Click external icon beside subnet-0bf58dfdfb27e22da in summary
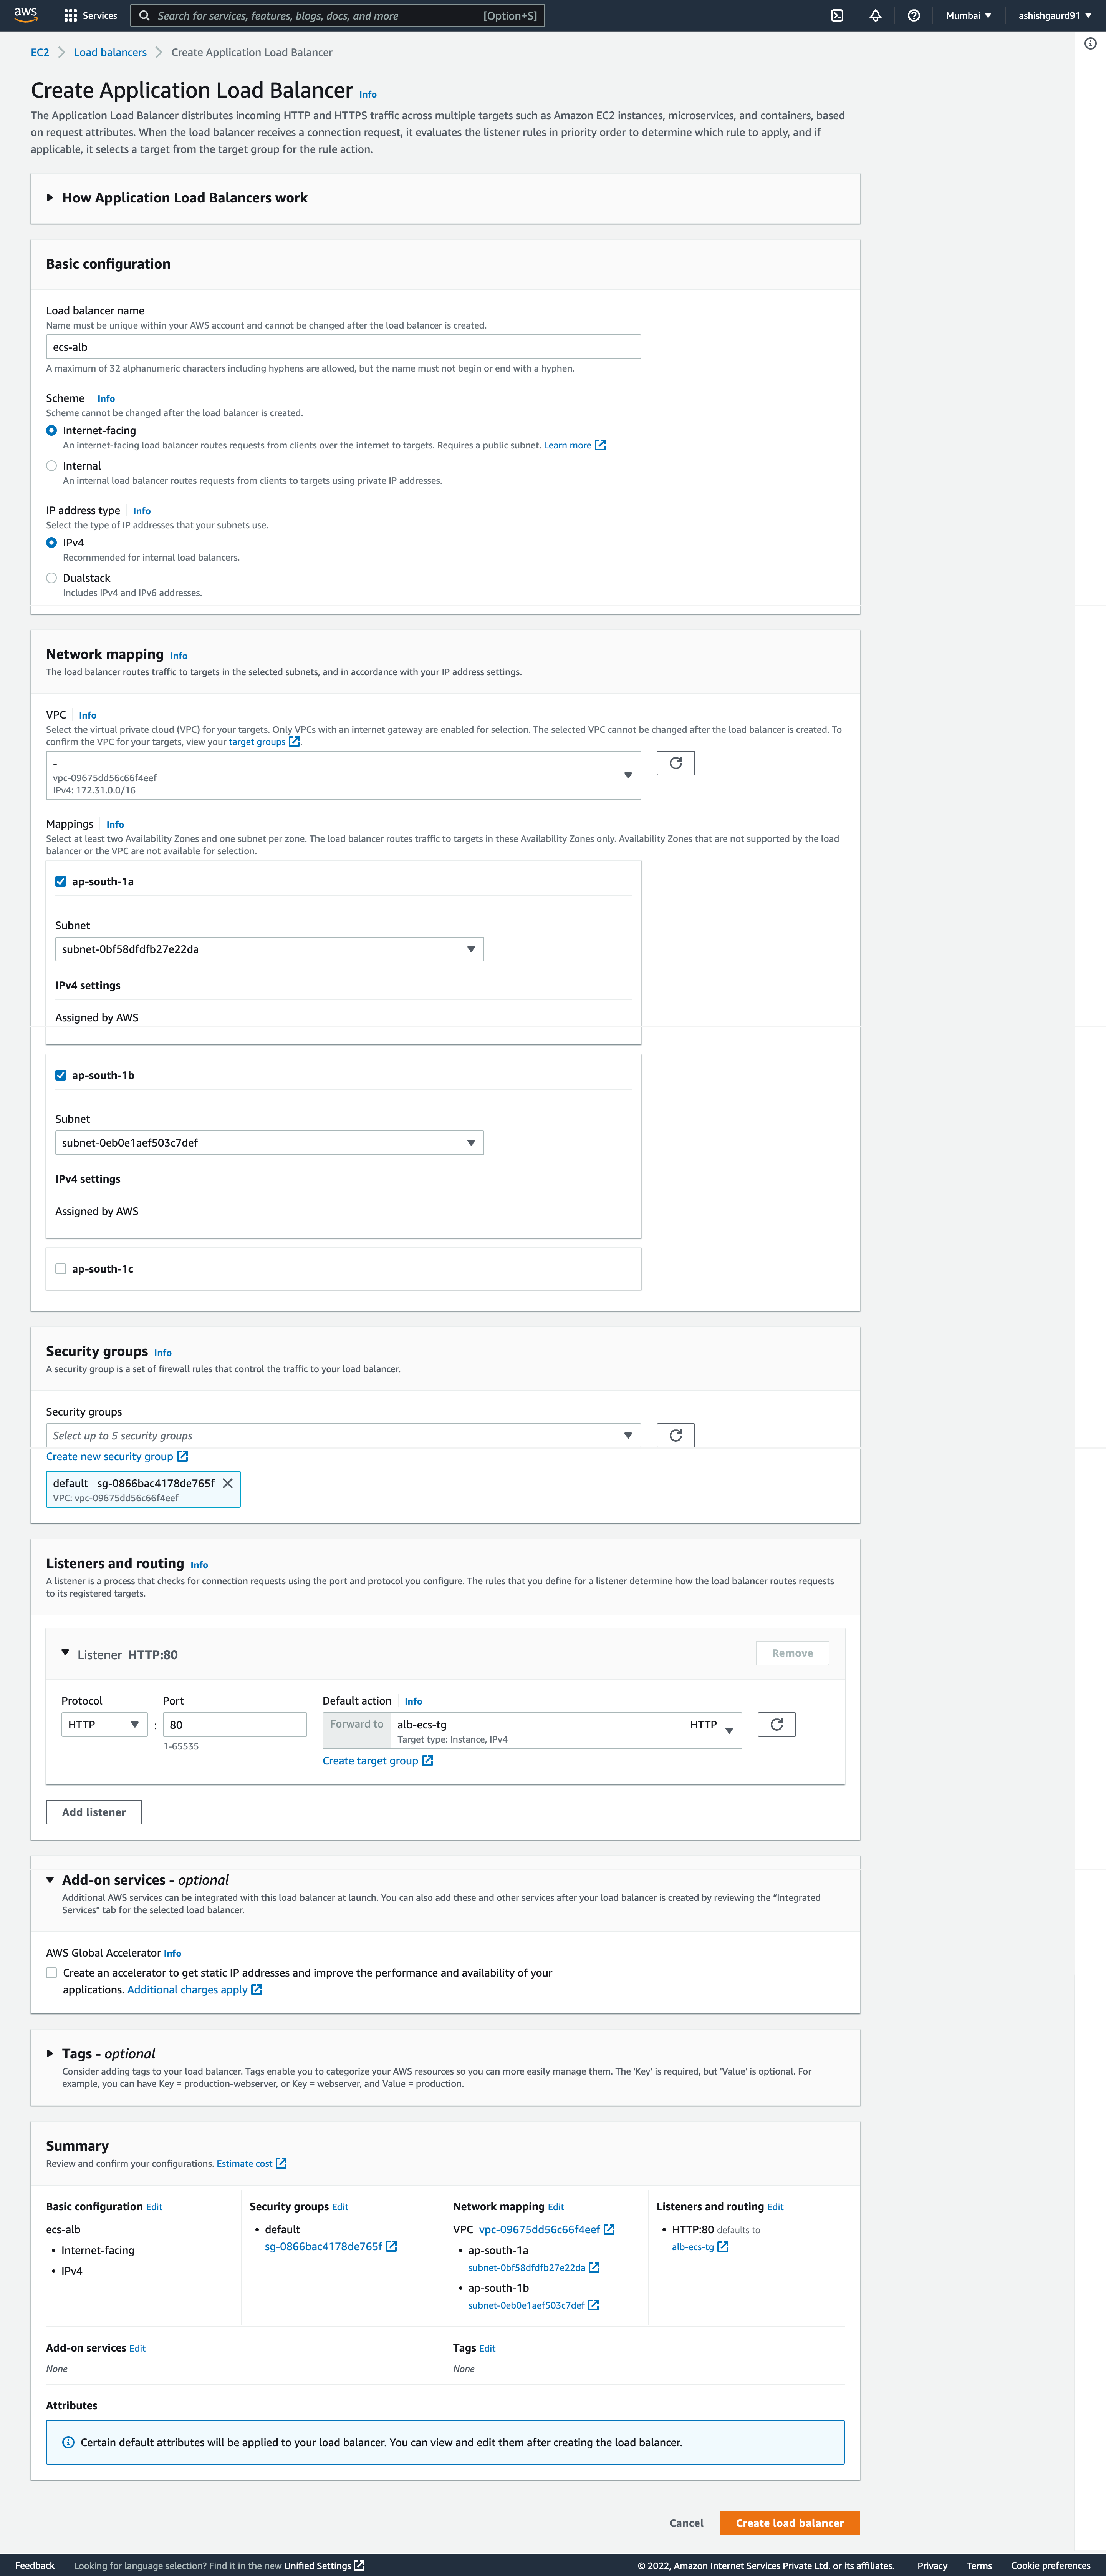This screenshot has height=2576, width=1106. click(594, 2267)
